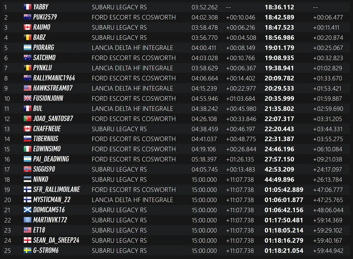
Task: Select driver name HAWKSTREAM07
Action: (53, 88)
